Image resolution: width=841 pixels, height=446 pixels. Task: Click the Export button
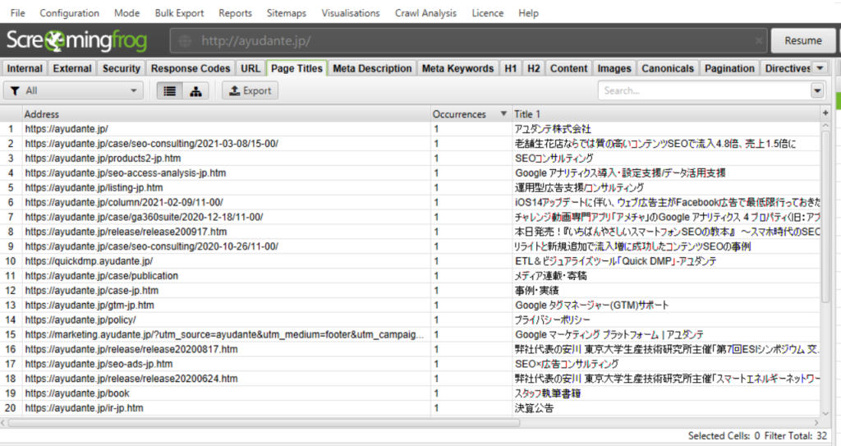click(250, 90)
